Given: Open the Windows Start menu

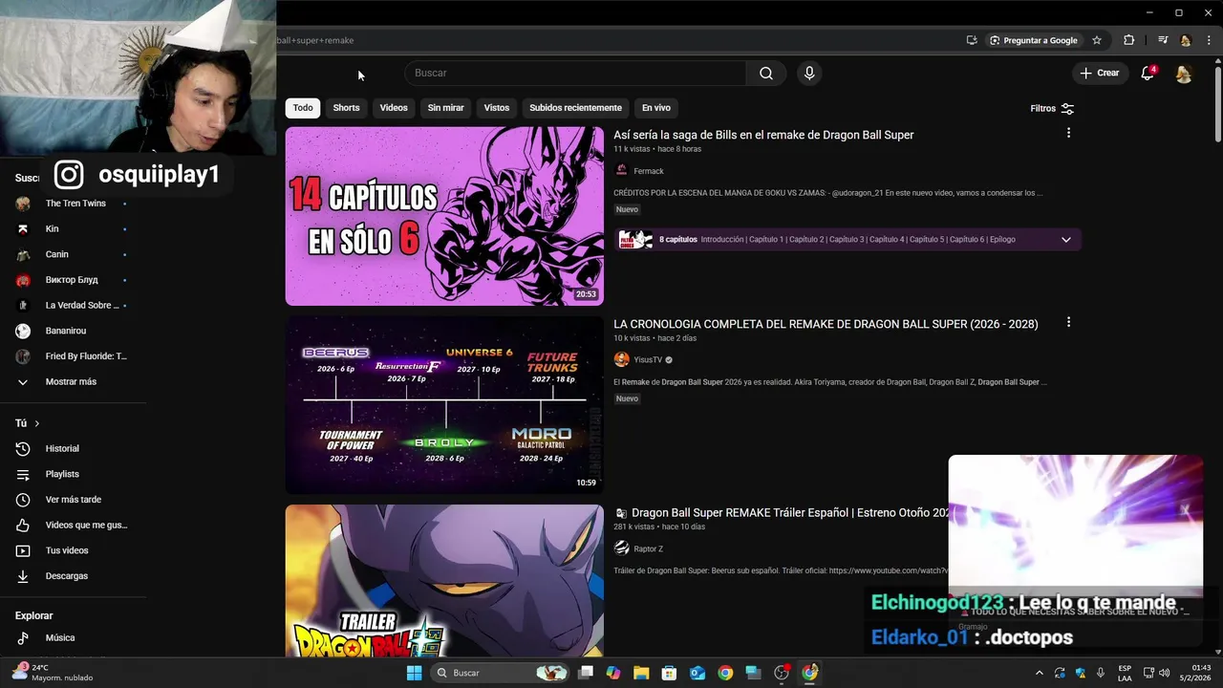Looking at the screenshot, I should click(414, 673).
